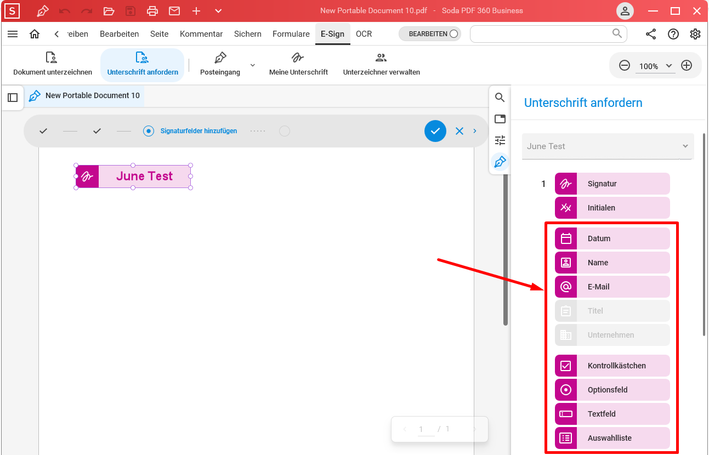709x455 pixels.
Task: Open the picture-in-picture side panel icon
Action: tap(500, 119)
